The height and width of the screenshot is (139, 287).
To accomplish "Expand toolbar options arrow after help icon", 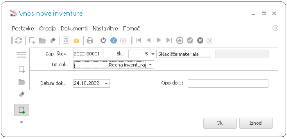I will pyautogui.click(x=123, y=40).
